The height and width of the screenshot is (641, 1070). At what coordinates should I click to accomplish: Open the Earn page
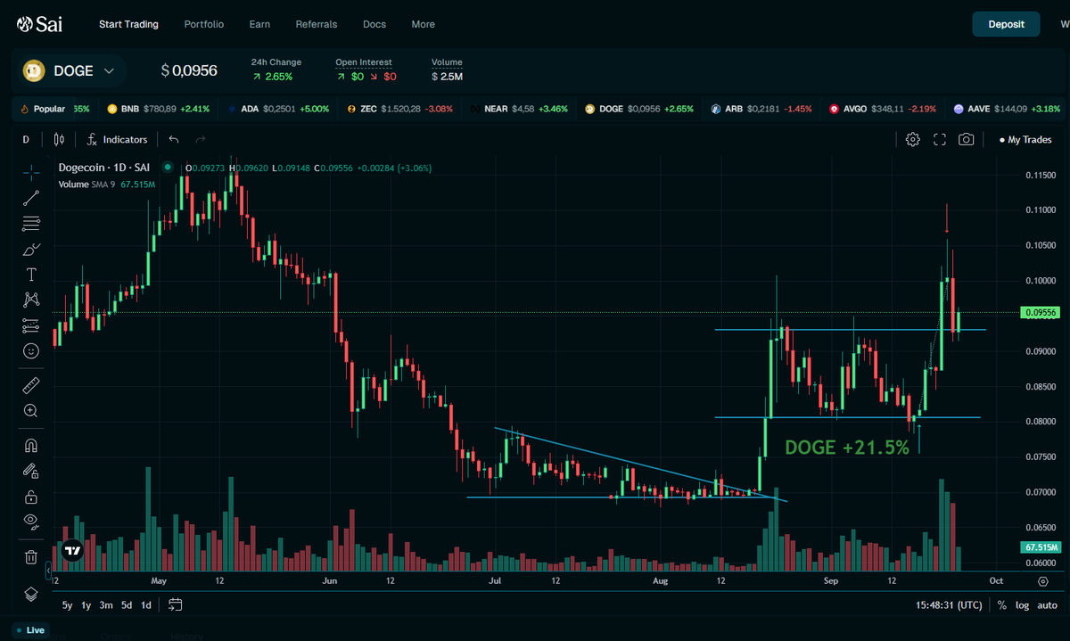(259, 24)
